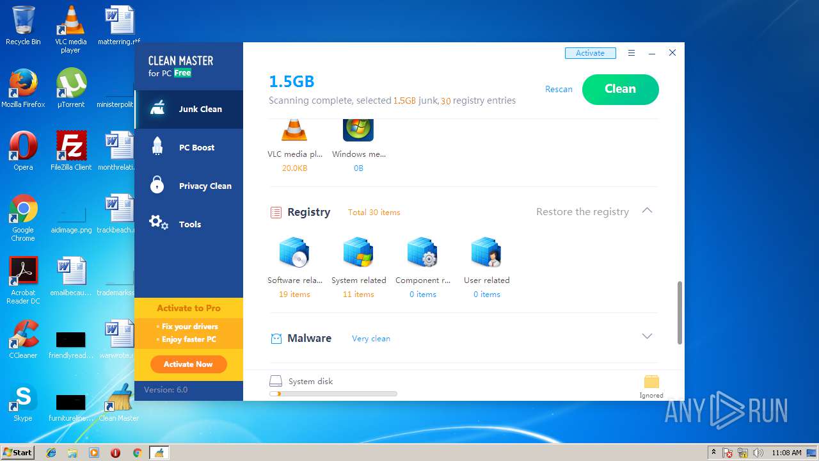Screen dimensions: 819x461
Task: Show hidden tray icons arrow
Action: (713, 453)
